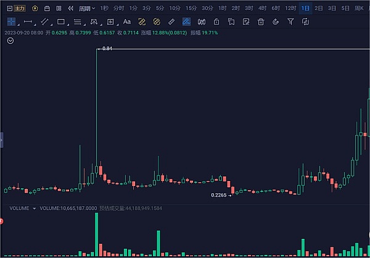The height and width of the screenshot is (258, 370).
Task: Click the tallest green volume bar
Action: point(97,235)
